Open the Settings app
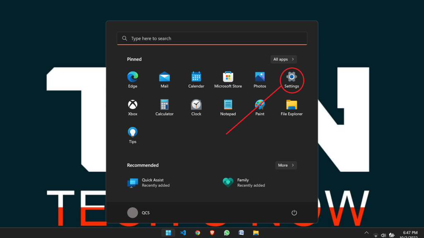Image resolution: width=424 pixels, height=238 pixels. pos(291,80)
